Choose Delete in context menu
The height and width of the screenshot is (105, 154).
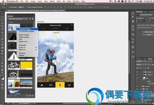[x=27, y=56]
